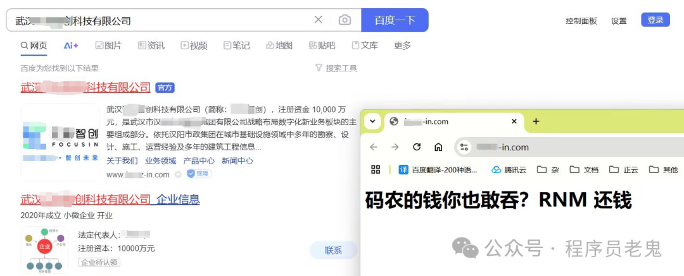684x276 pixels.
Task: Go forward in browser window
Action: pyautogui.click(x=395, y=147)
